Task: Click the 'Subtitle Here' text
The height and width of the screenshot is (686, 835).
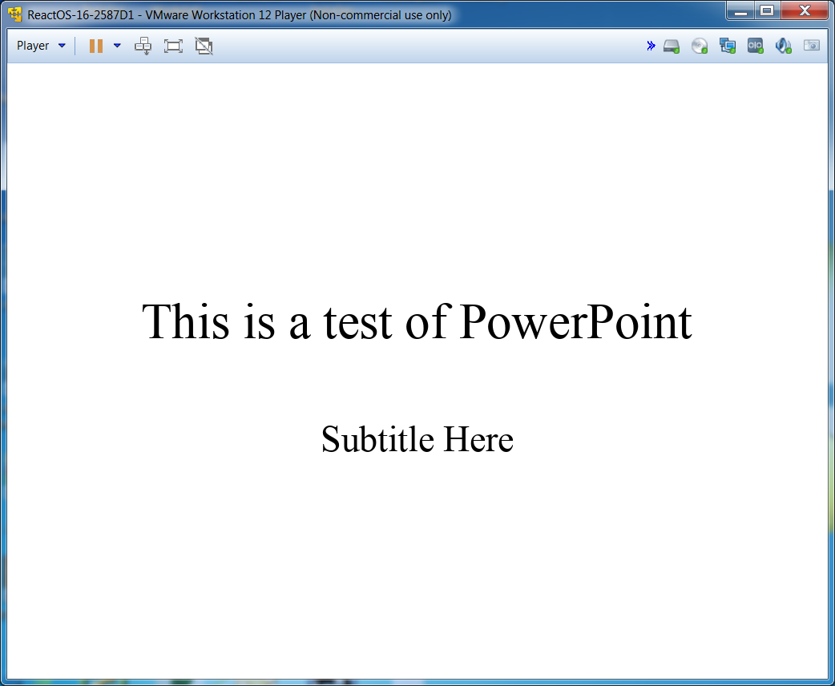Action: [x=417, y=439]
